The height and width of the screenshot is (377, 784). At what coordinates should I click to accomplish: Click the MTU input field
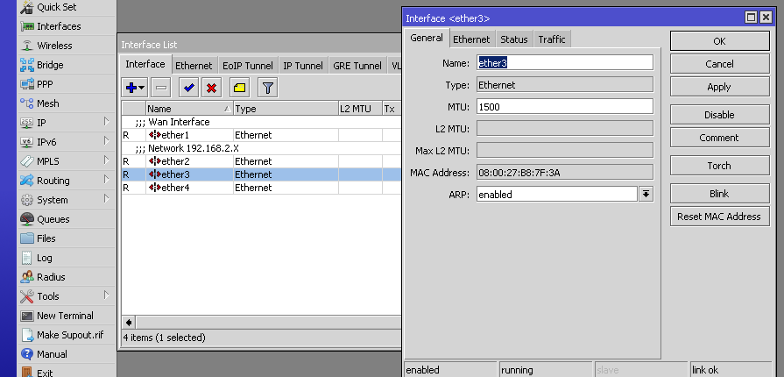(565, 106)
